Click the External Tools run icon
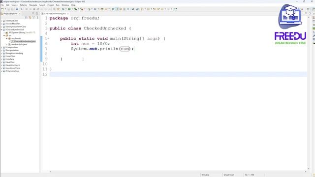315x177 pixels. (82, 9)
